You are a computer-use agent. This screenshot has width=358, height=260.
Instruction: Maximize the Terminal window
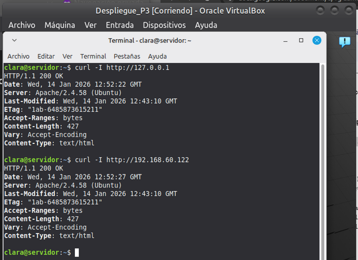coord(301,40)
